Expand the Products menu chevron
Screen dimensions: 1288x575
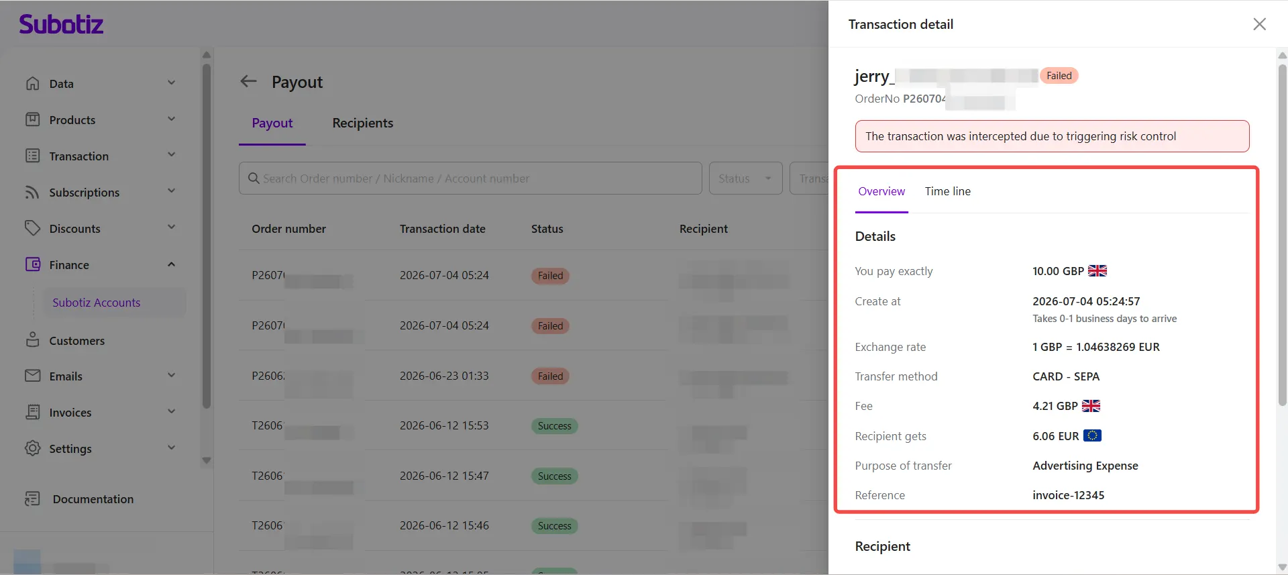tap(171, 119)
